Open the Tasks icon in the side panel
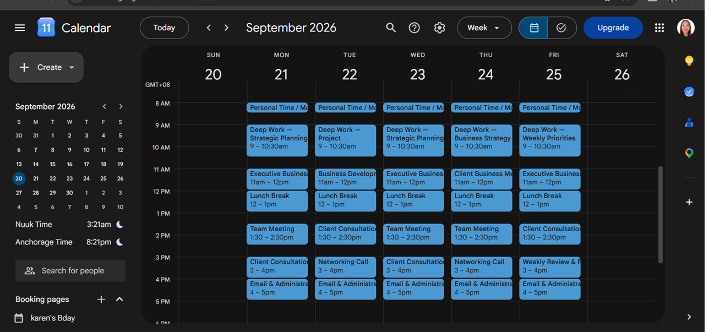Screen dimensions: 709x332 point(689,92)
